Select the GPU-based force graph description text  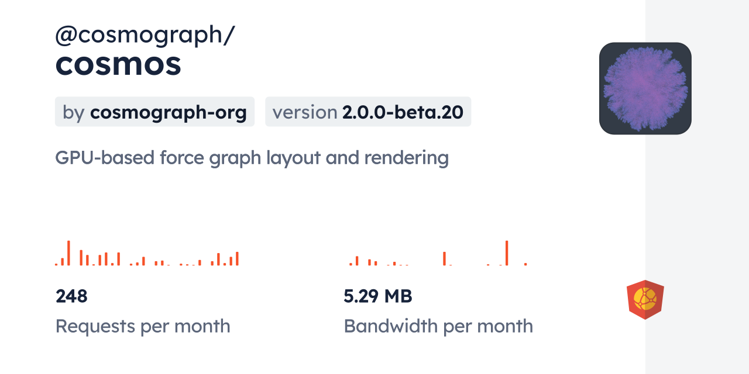point(252,158)
